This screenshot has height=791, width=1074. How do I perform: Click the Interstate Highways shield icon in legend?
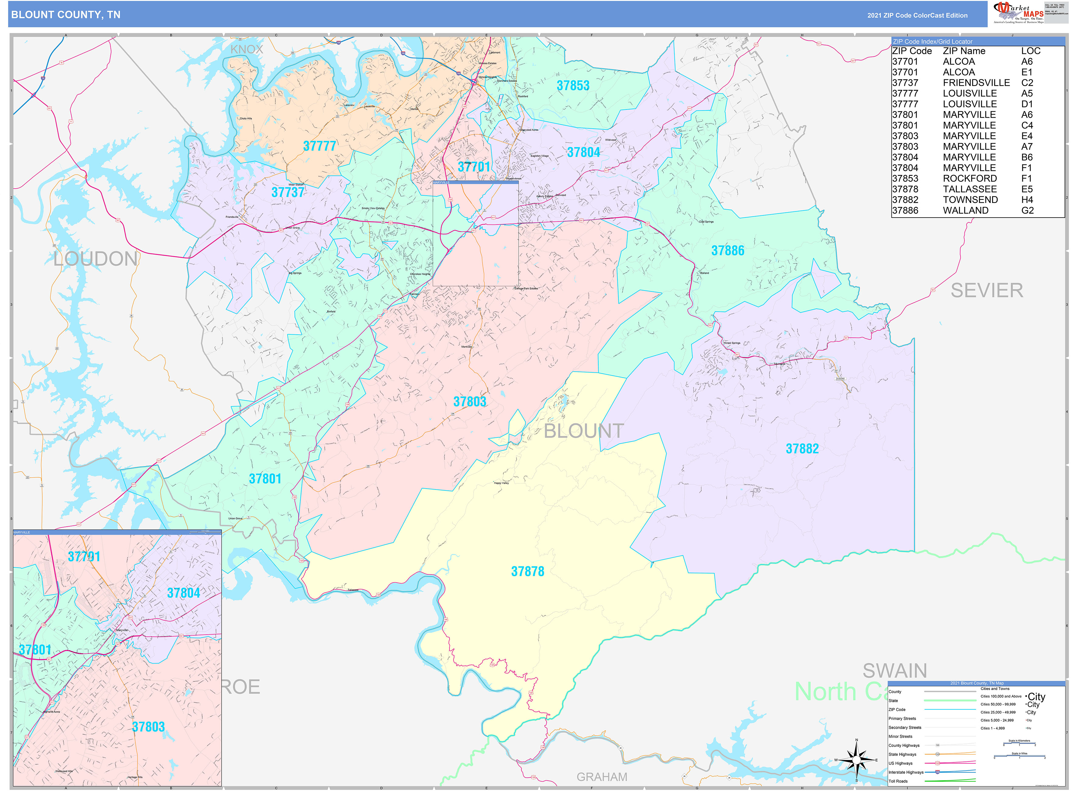pos(937,772)
